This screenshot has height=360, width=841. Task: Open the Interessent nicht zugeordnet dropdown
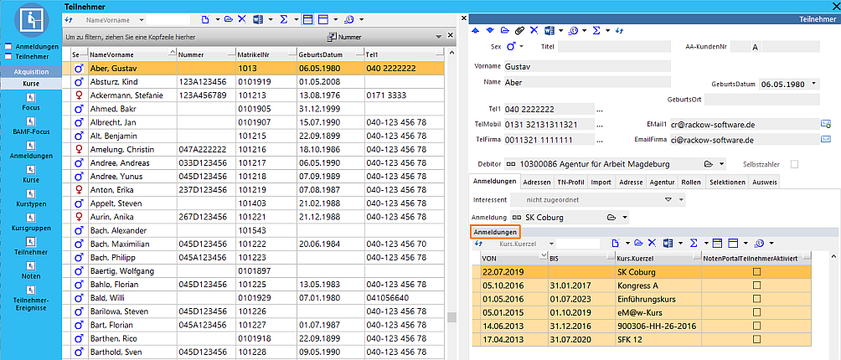point(681,199)
